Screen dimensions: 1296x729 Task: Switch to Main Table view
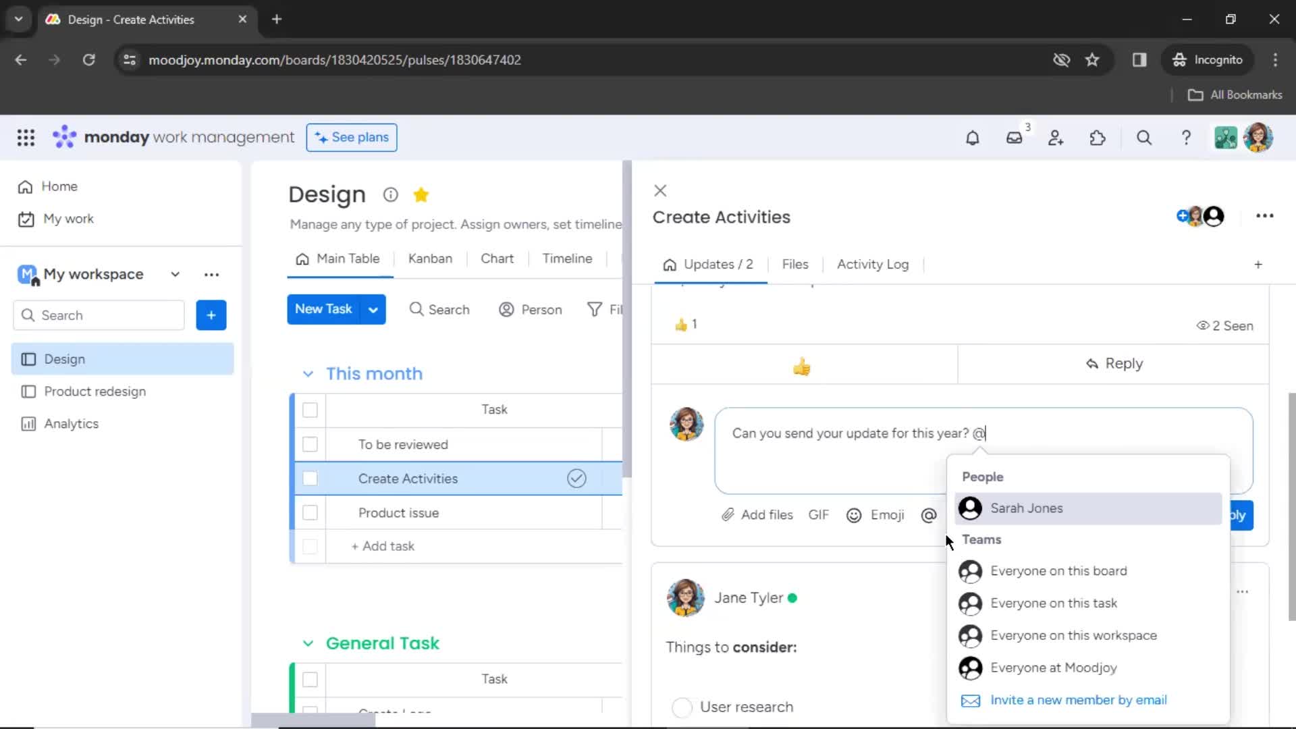pos(338,259)
